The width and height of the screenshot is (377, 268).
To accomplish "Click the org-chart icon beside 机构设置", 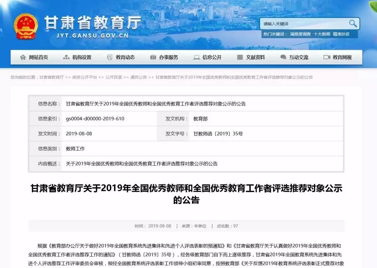I will [x=66, y=57].
